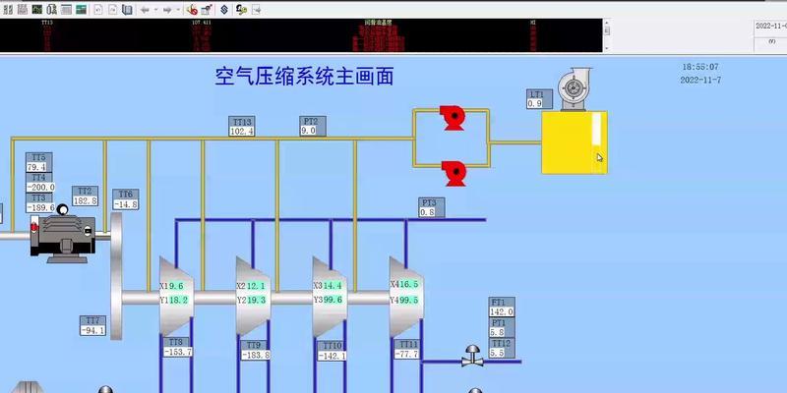Select red pump on the upper branch pipe
This screenshot has height=393, width=787.
pyautogui.click(x=453, y=118)
